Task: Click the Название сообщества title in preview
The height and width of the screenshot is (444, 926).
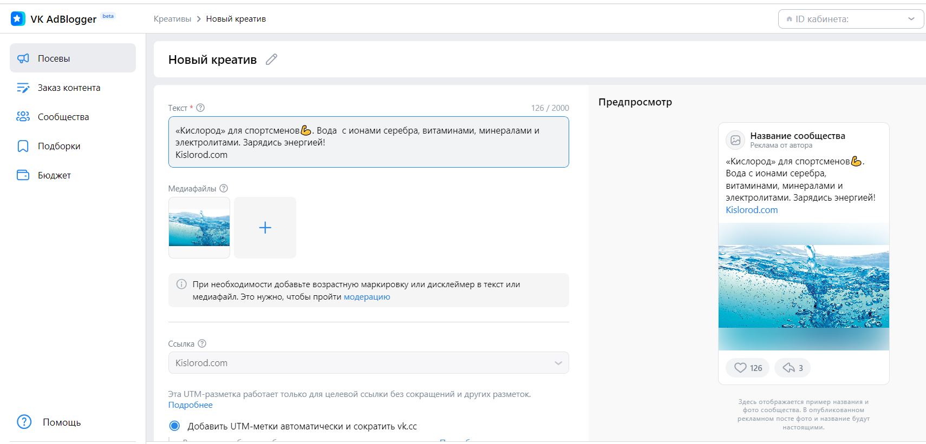Action: coord(798,136)
